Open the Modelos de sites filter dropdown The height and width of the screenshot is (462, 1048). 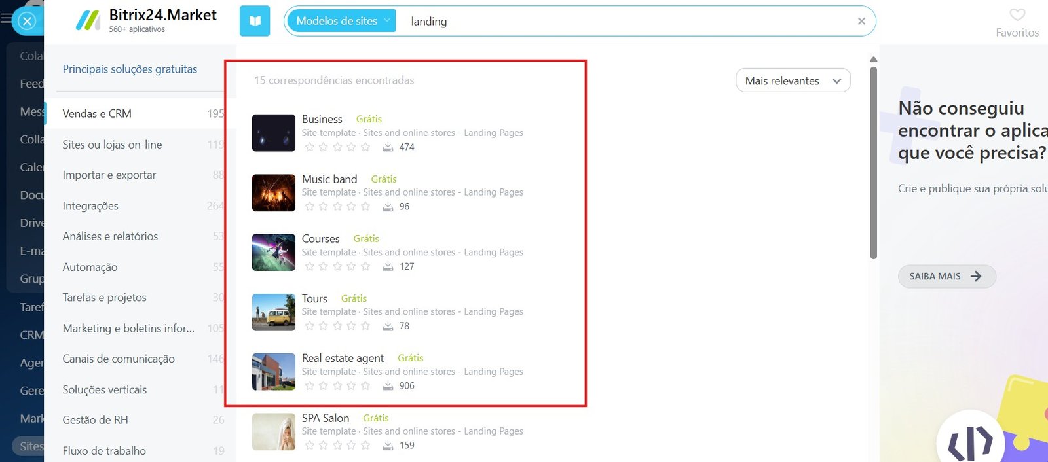click(342, 21)
